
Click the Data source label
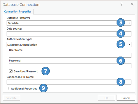(x=14, y=29)
